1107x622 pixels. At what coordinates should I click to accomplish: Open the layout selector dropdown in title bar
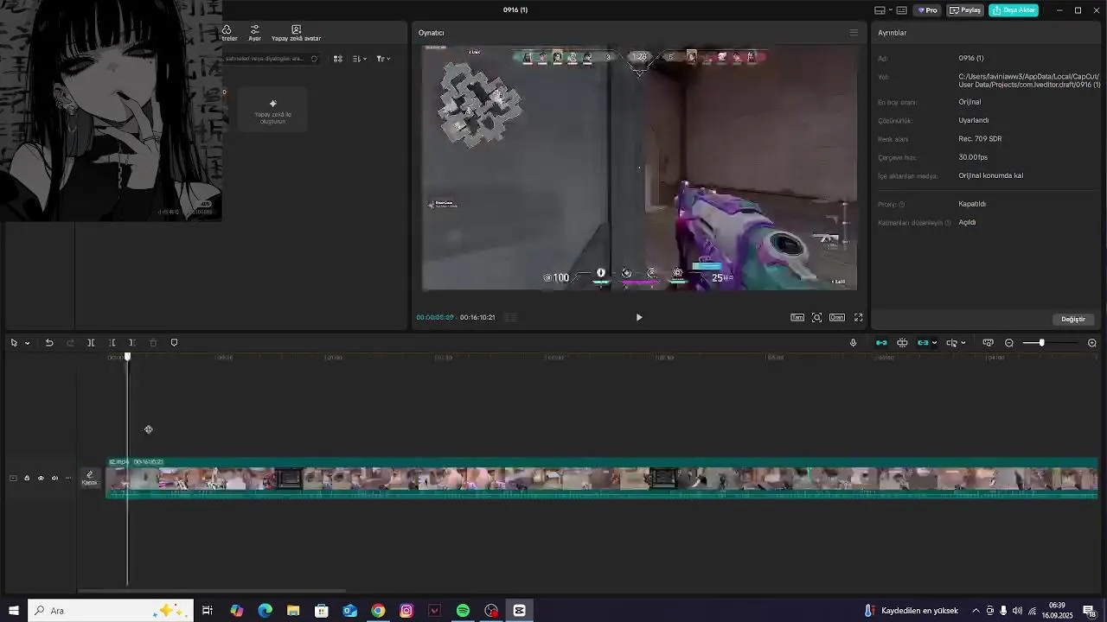point(883,10)
